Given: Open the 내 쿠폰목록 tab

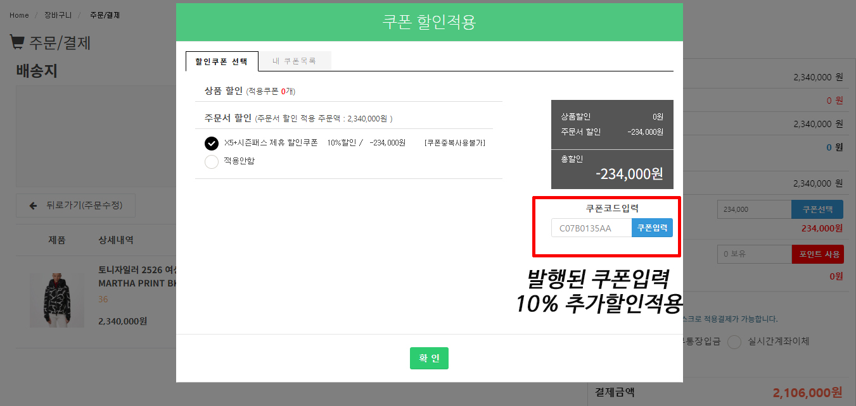Looking at the screenshot, I should point(295,61).
